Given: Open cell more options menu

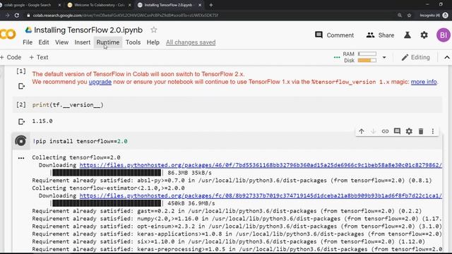Looking at the screenshot, I should click(433, 131).
